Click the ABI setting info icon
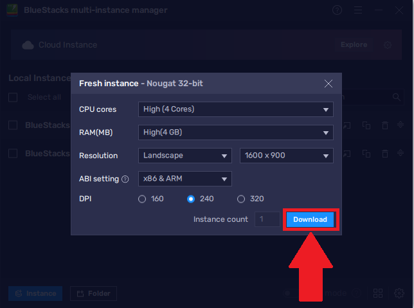Screen dimensions: 414x308 pos(125,179)
